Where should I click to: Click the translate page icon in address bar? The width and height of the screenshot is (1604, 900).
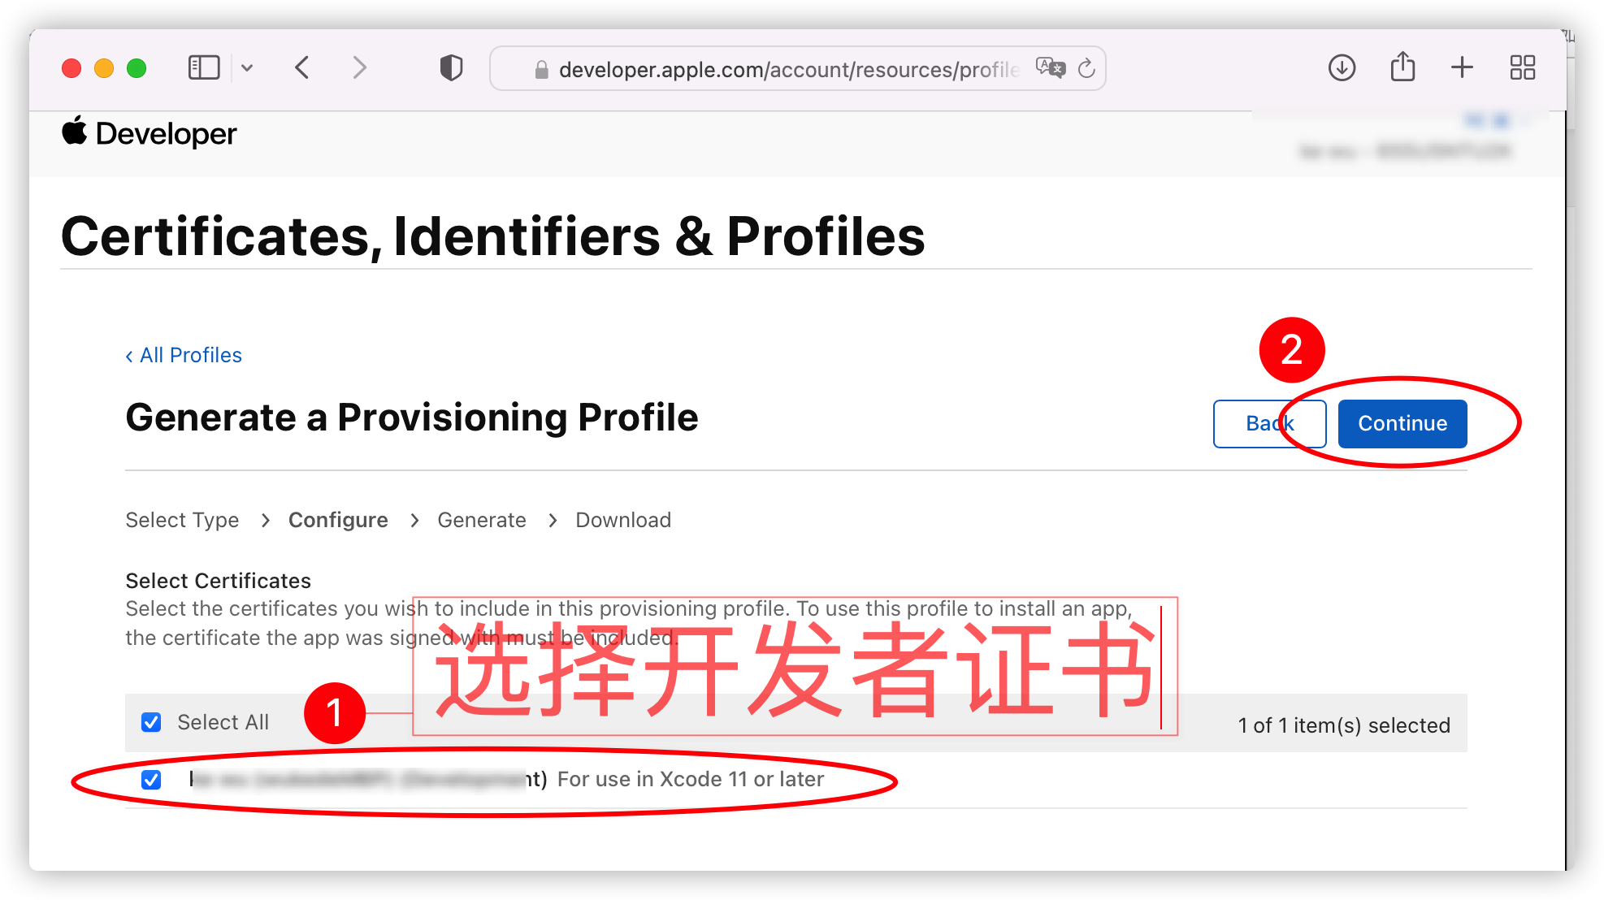[x=1050, y=68]
